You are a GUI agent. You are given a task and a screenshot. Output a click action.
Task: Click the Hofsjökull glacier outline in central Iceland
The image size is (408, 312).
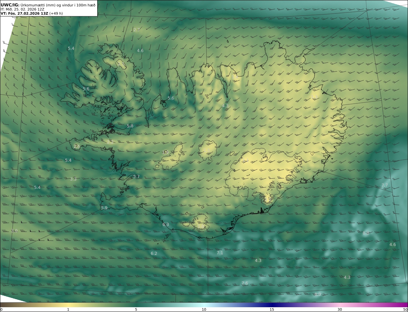point(208,150)
